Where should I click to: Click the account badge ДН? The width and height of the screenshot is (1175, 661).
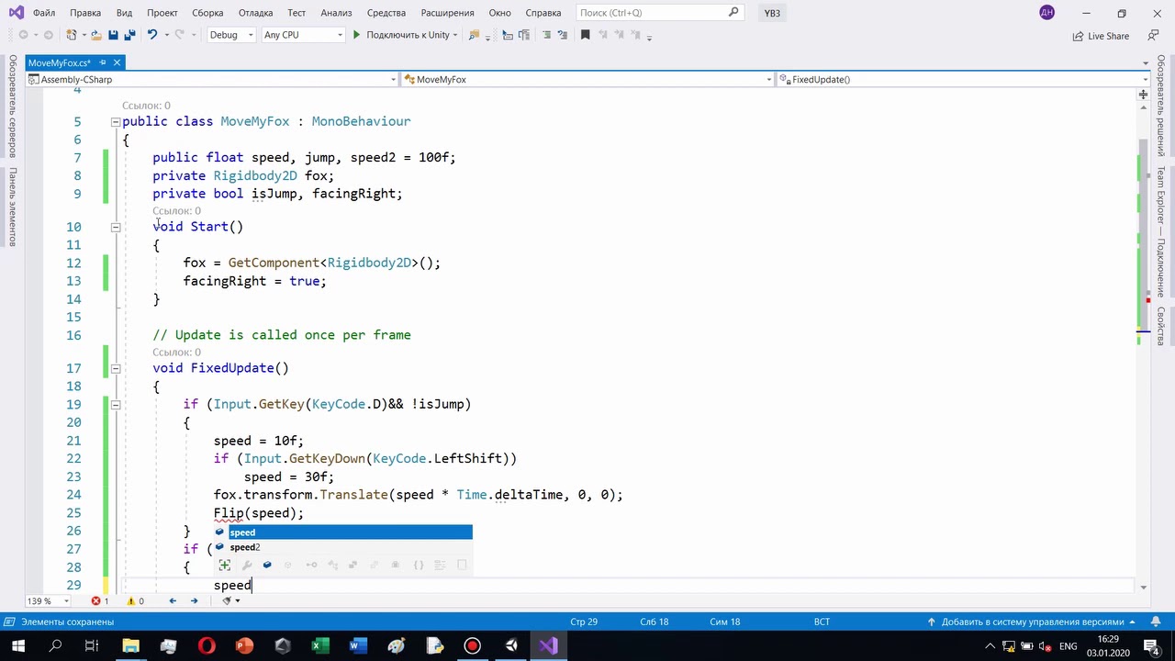pyautogui.click(x=1047, y=13)
